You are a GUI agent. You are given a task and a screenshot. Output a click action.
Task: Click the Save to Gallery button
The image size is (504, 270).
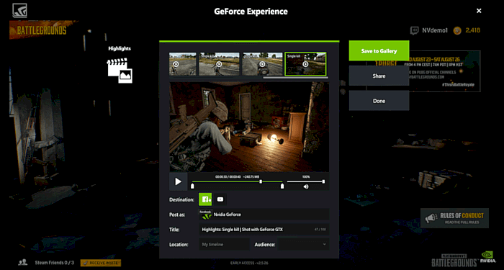[x=379, y=51]
